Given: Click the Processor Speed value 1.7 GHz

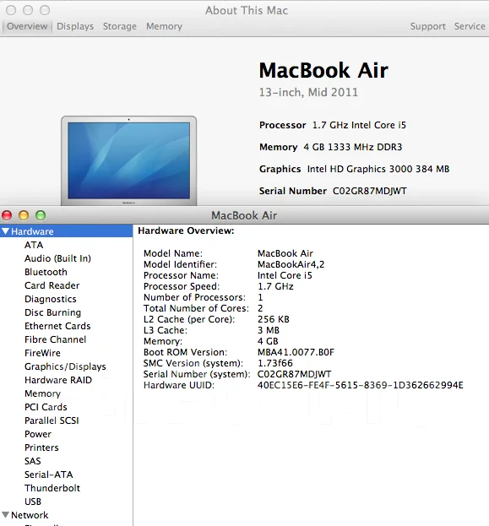Looking at the screenshot, I should [x=275, y=286].
